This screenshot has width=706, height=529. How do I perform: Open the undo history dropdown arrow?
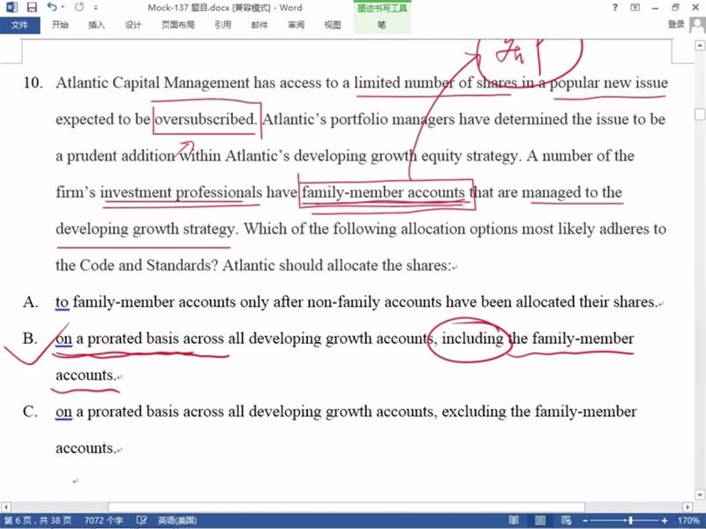pos(63,7)
